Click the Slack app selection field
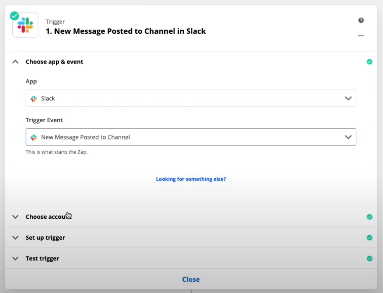 (x=191, y=98)
